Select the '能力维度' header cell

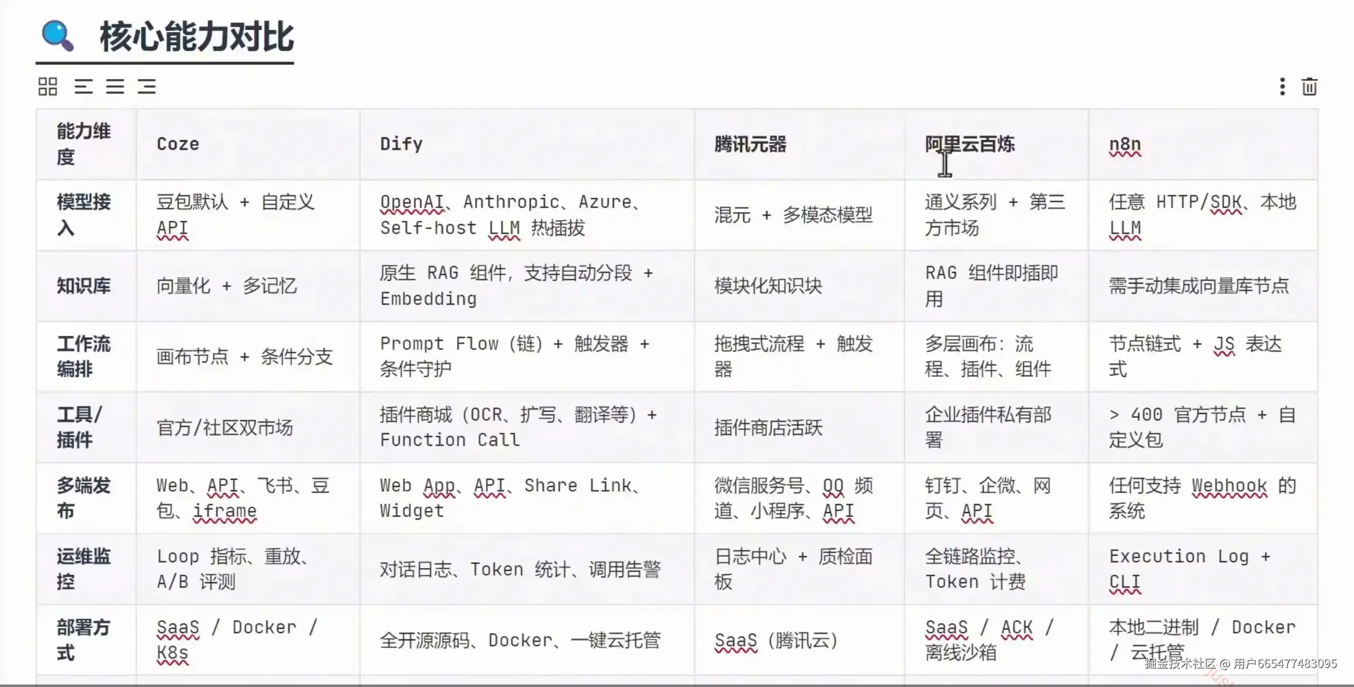(86, 144)
